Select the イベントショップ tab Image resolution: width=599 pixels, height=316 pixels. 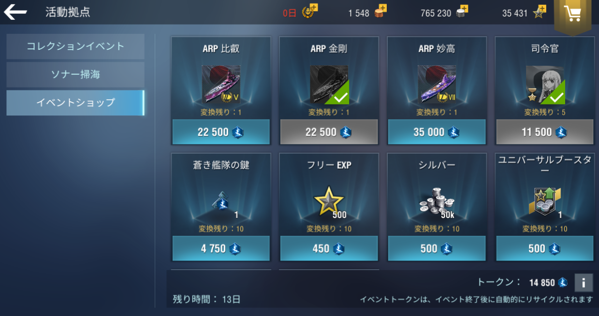click(x=75, y=102)
